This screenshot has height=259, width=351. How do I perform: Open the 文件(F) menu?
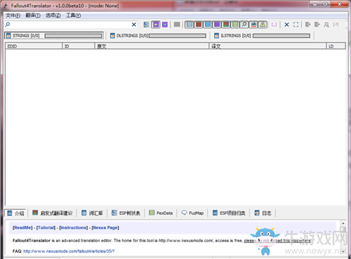[13, 15]
